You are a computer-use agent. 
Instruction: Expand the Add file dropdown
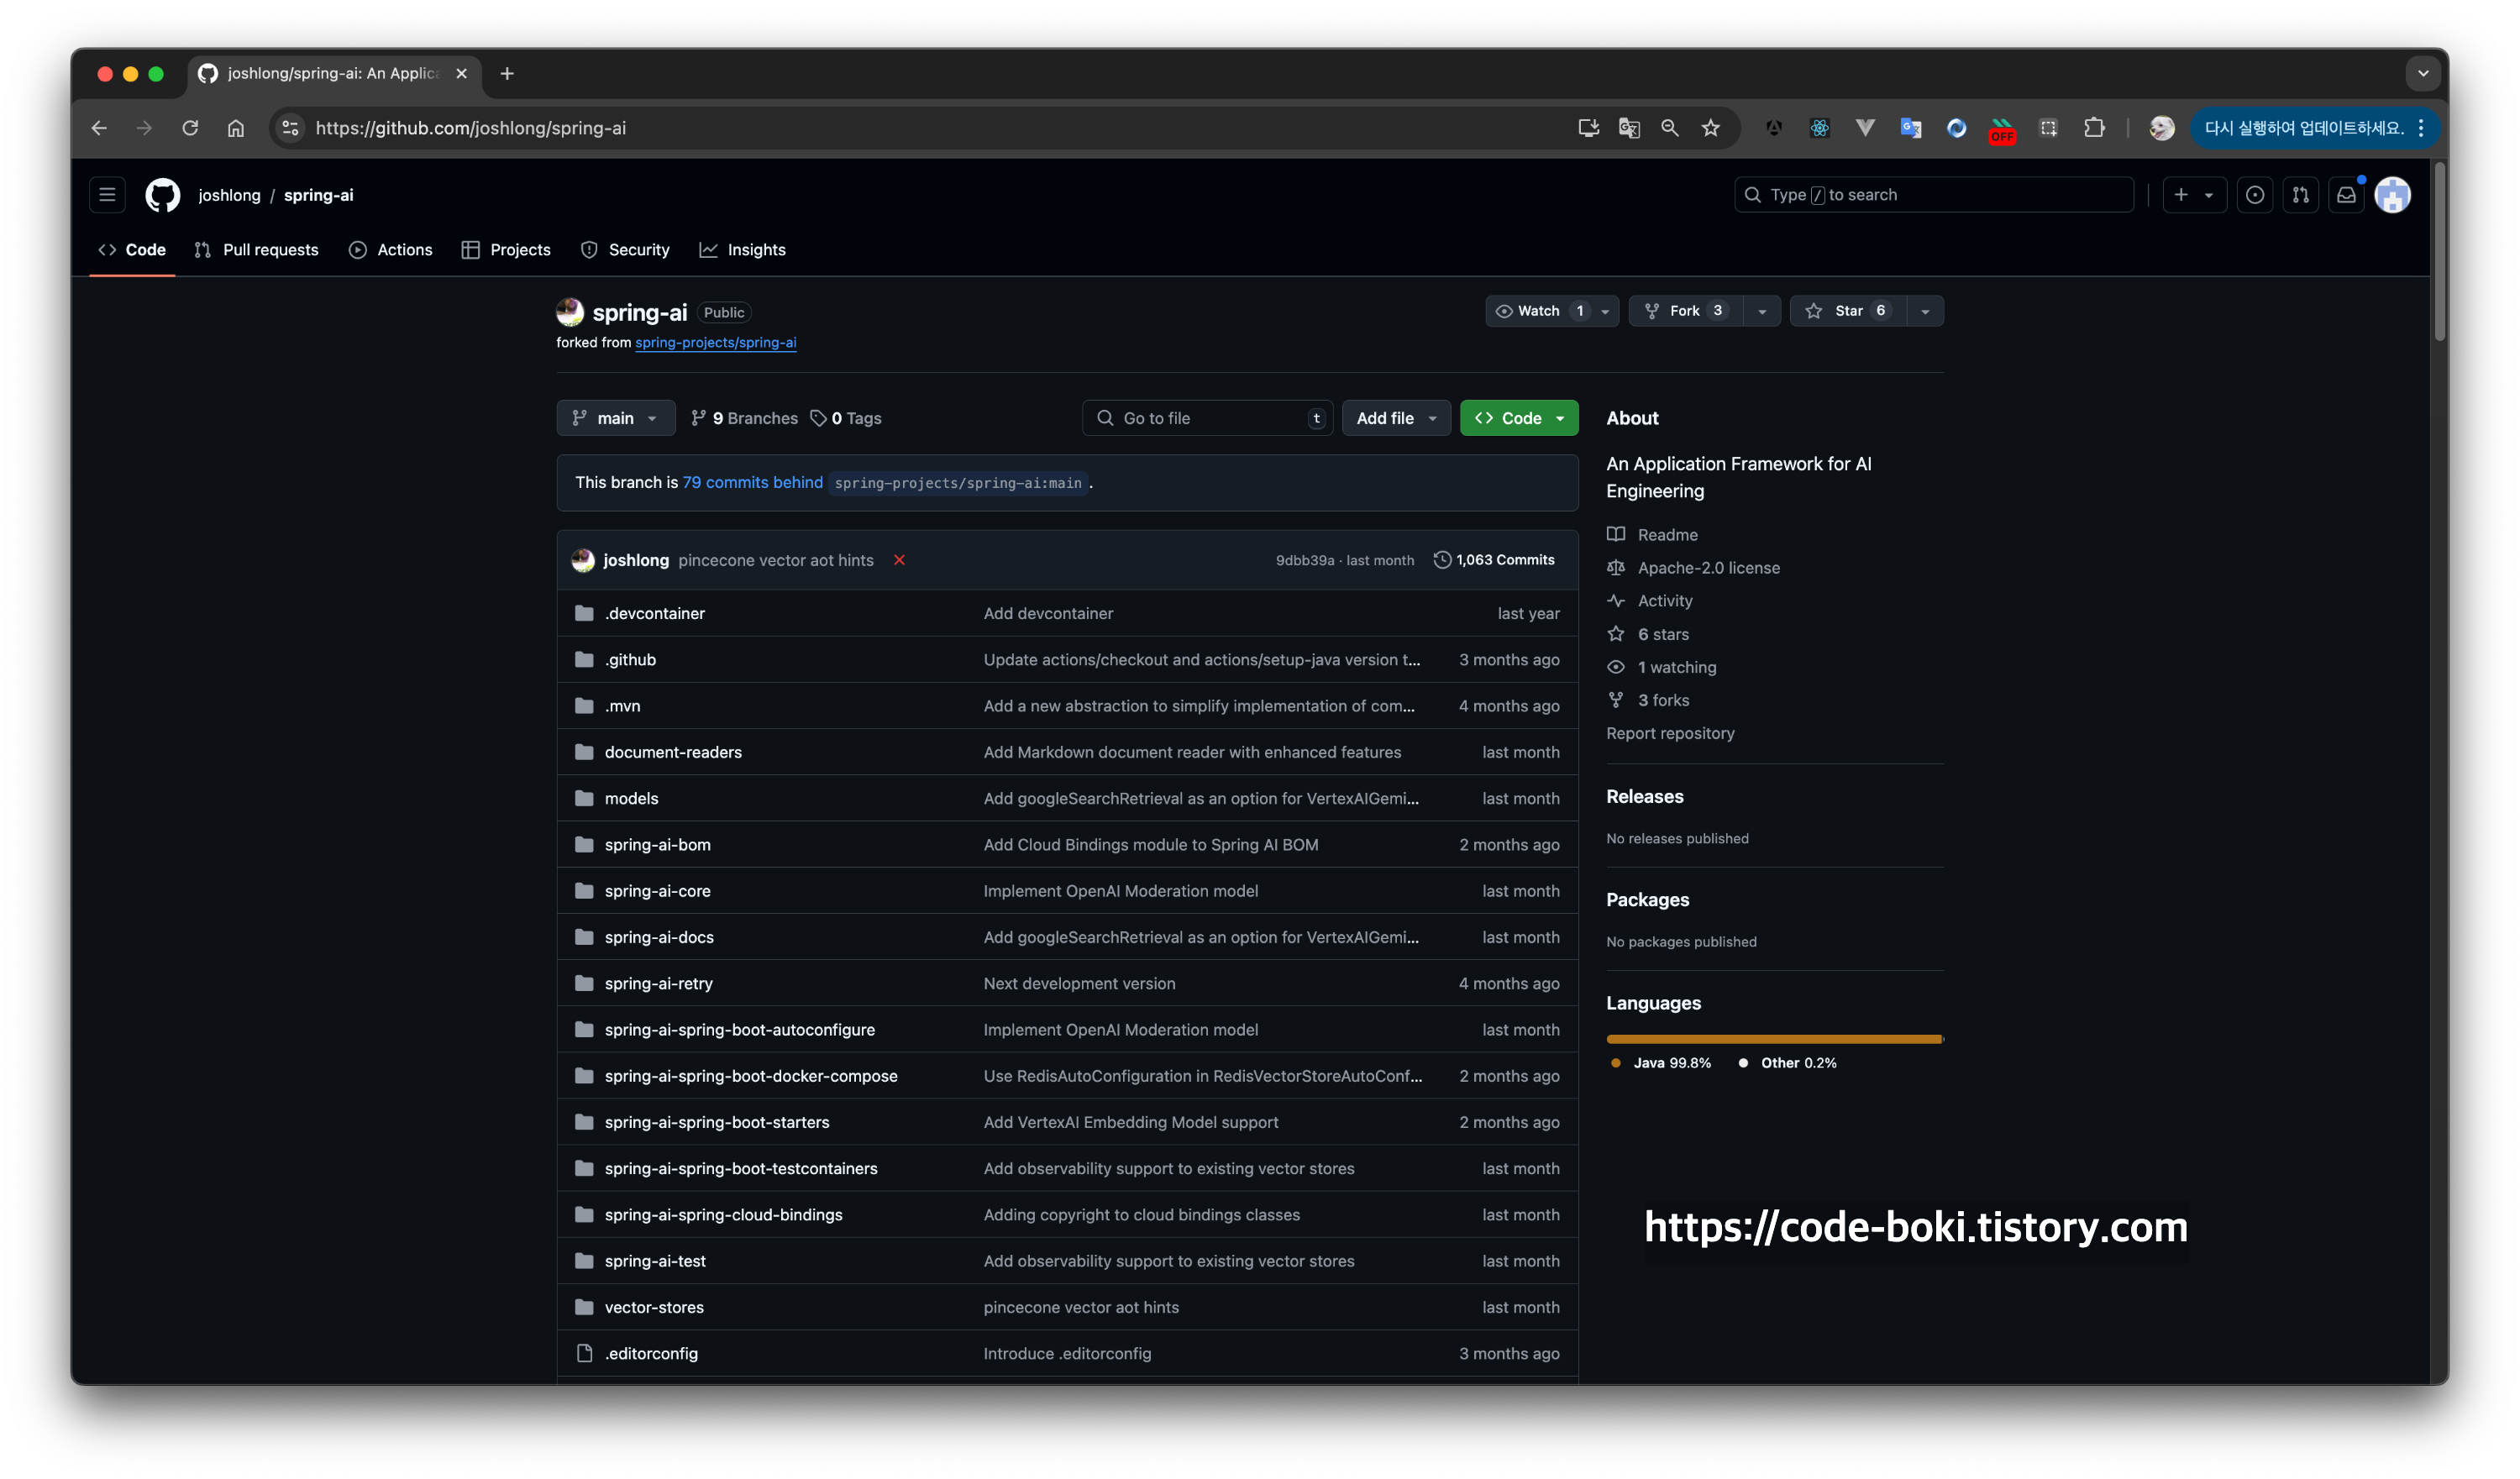(1396, 418)
